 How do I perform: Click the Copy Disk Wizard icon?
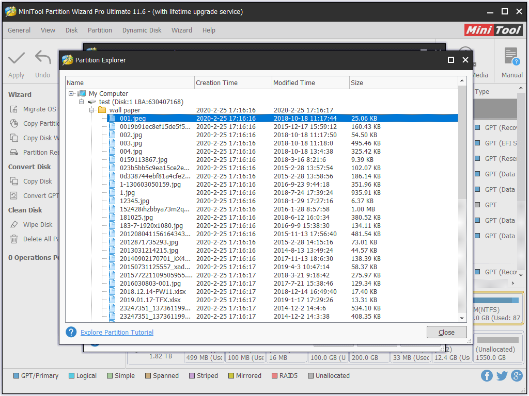tap(14, 138)
